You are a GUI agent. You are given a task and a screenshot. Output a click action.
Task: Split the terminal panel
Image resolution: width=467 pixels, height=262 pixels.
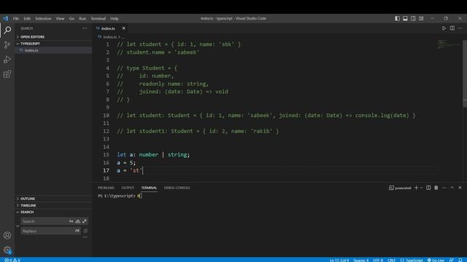(428, 188)
